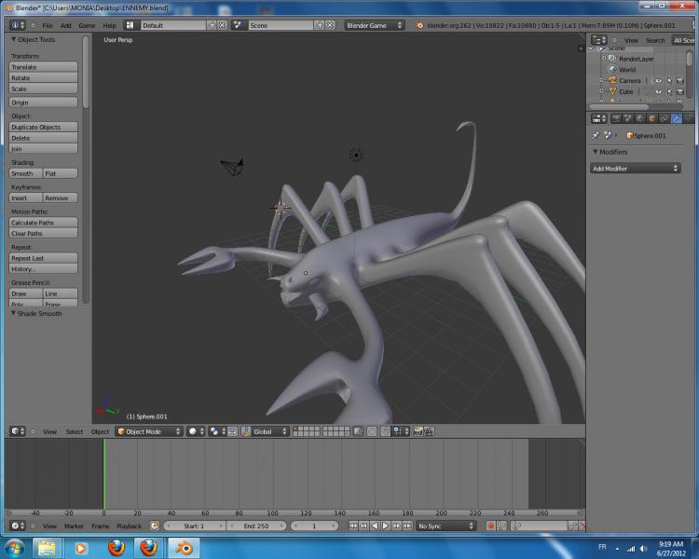Toggle lock camera and layers to scene
The image size is (699, 559).
(358, 431)
